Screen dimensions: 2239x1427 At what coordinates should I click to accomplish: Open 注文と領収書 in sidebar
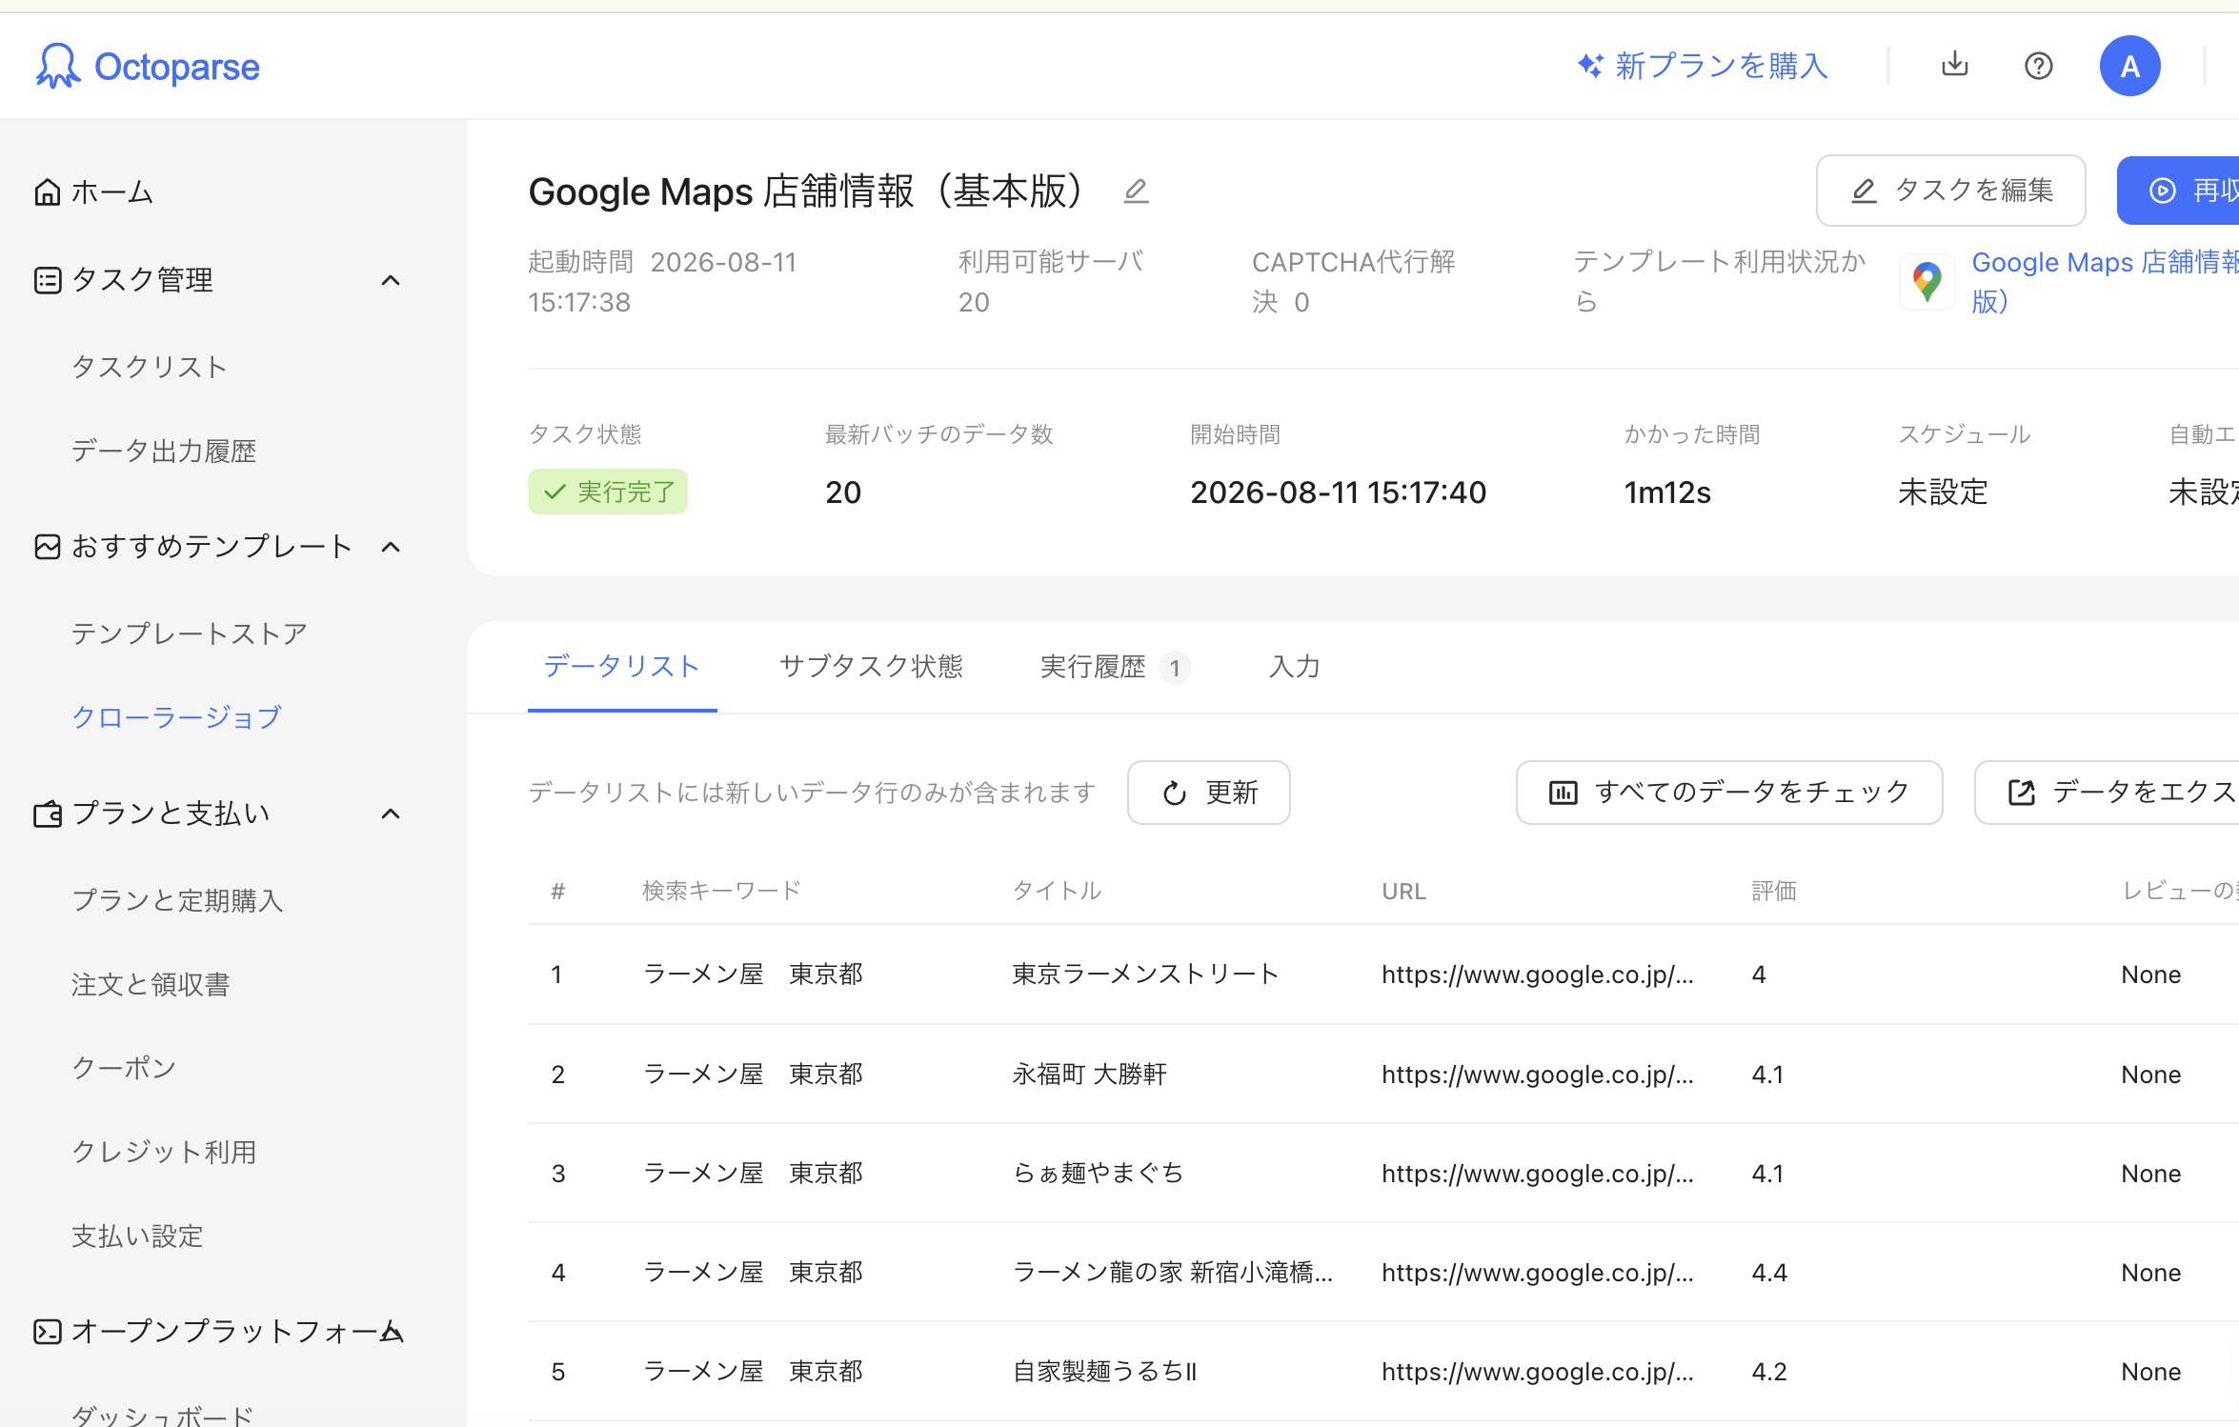tap(151, 985)
